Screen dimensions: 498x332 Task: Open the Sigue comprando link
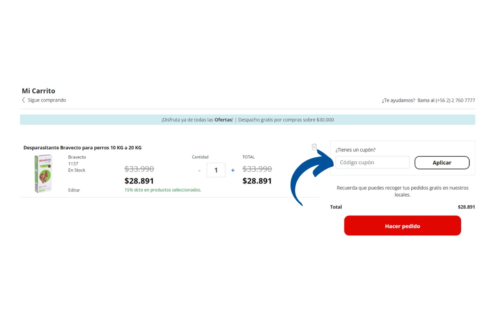[x=47, y=100]
